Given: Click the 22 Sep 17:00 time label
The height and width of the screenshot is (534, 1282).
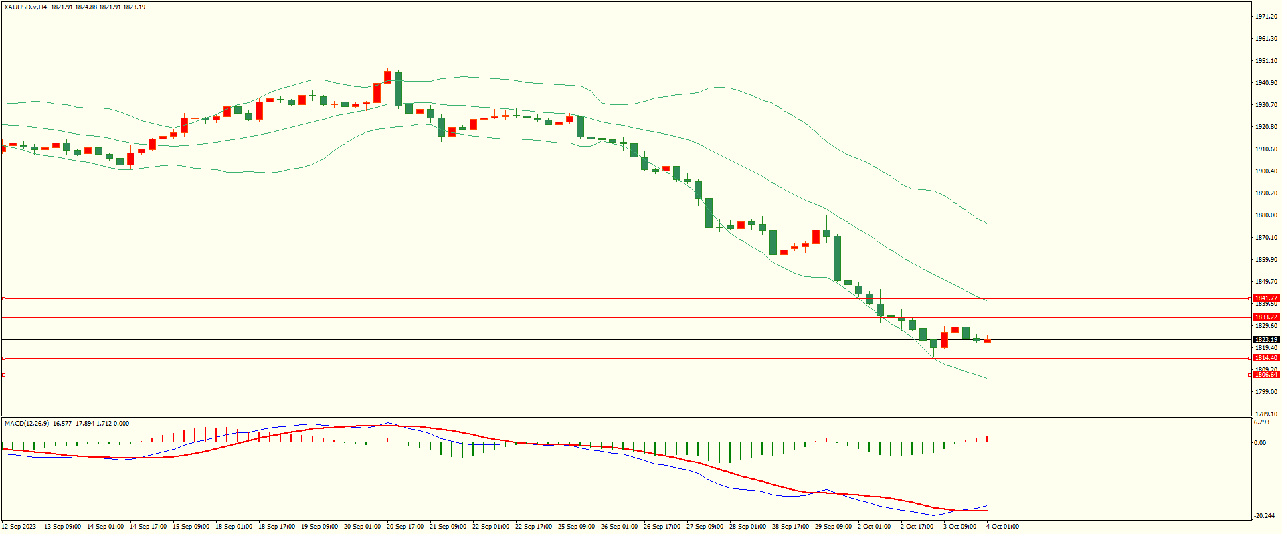Looking at the screenshot, I should point(534,527).
